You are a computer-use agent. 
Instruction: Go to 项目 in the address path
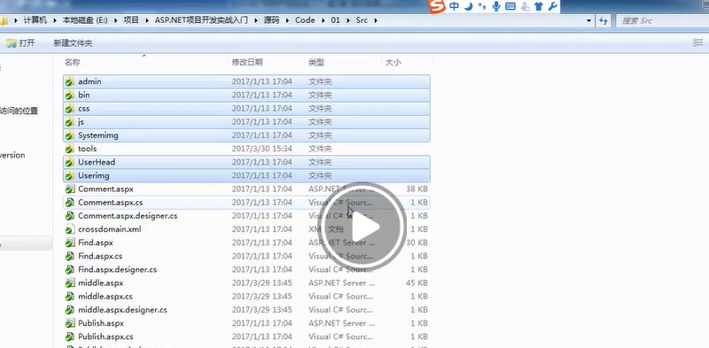pos(131,20)
